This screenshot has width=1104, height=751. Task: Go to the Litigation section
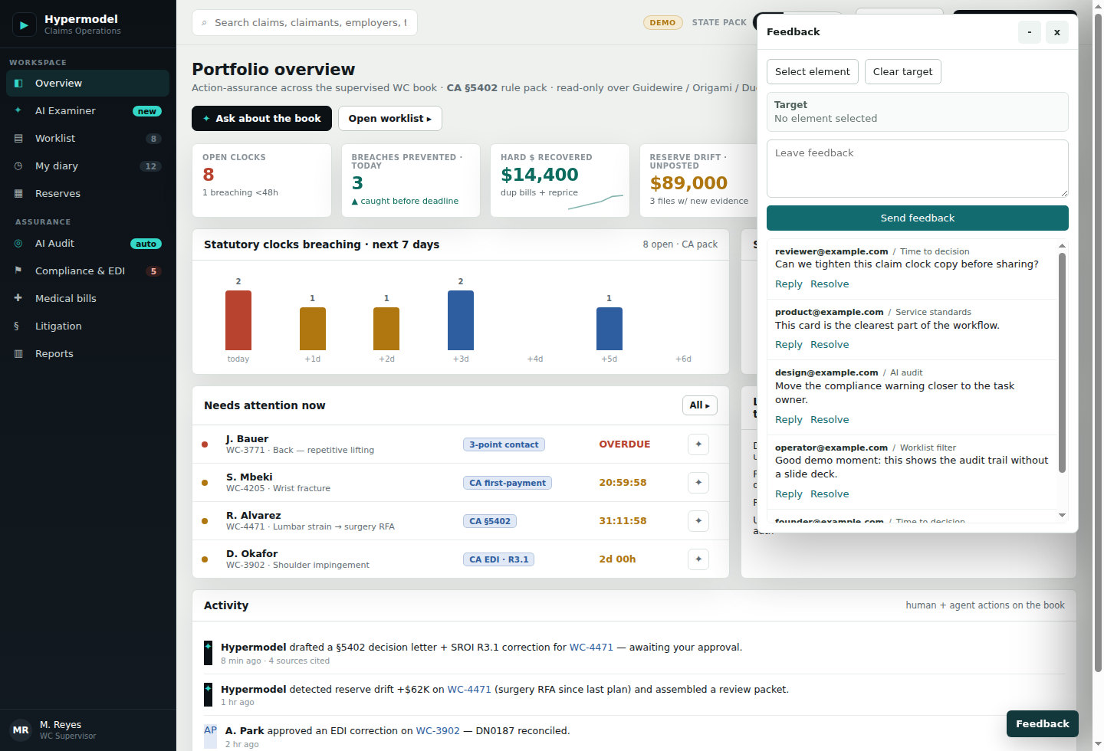[x=87, y=326]
